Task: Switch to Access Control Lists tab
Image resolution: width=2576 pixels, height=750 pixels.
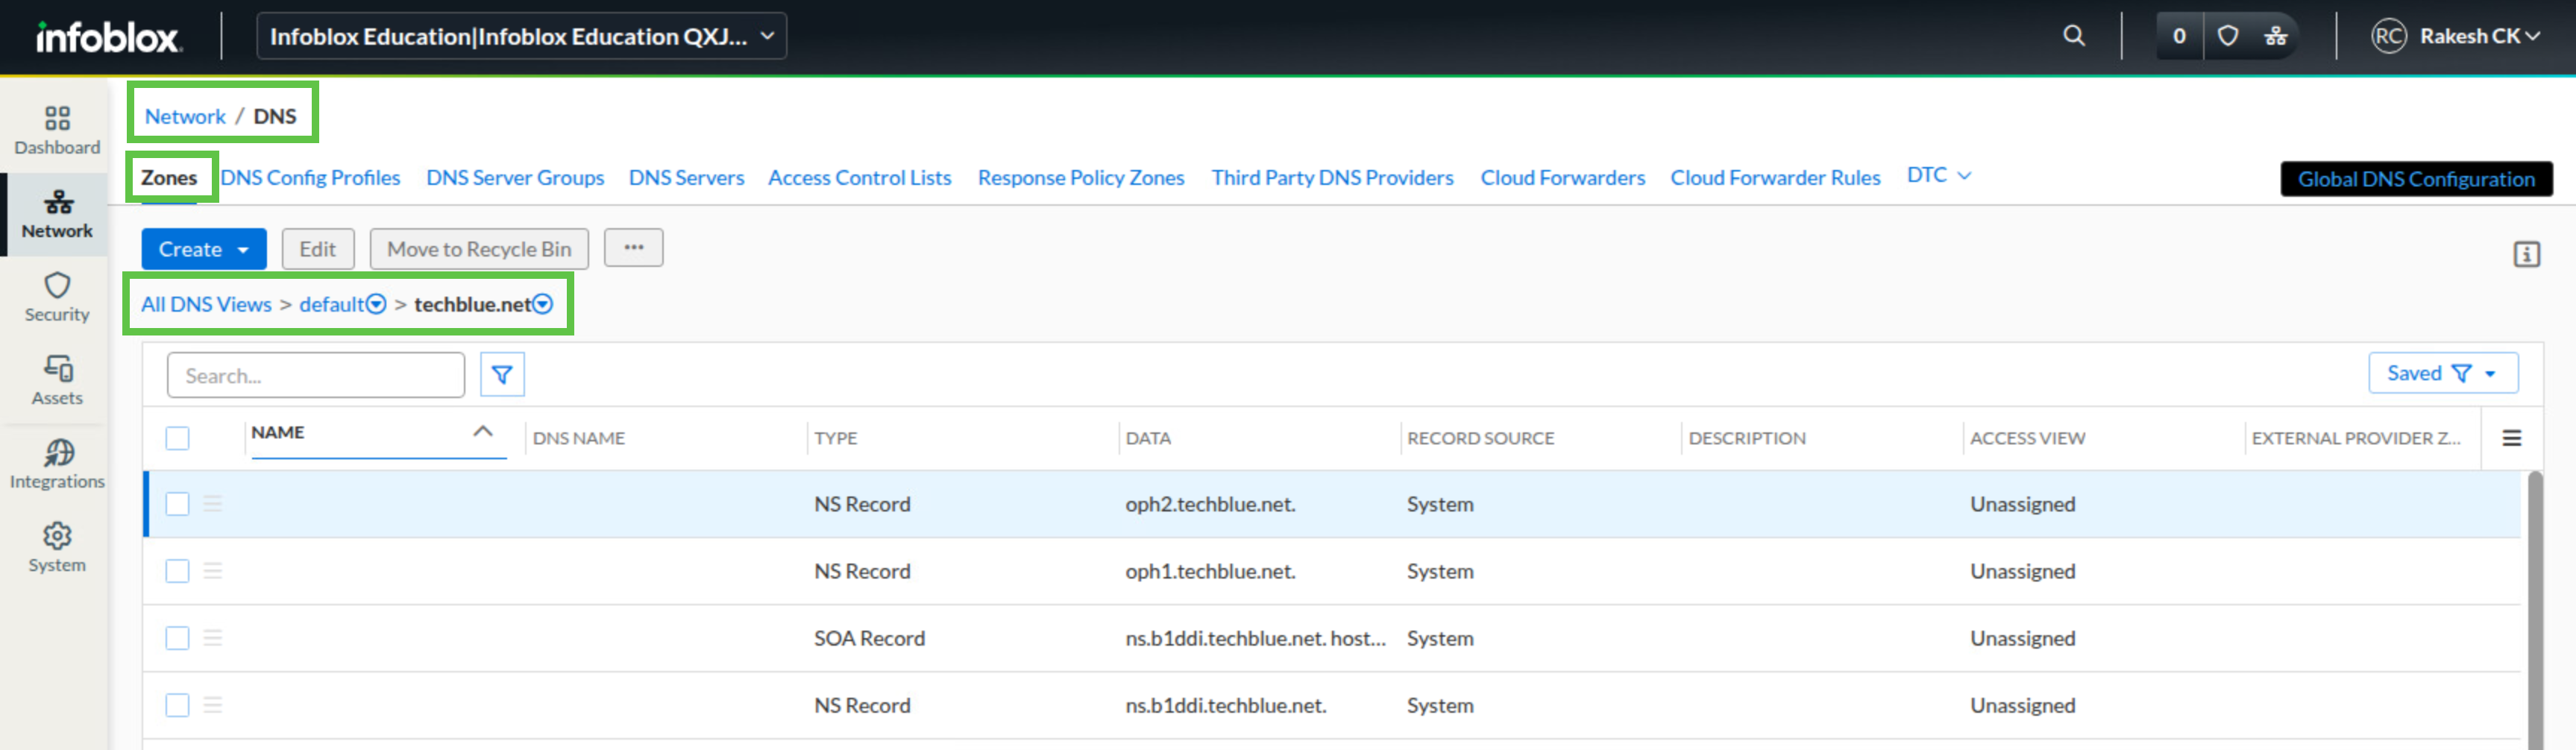Action: 859,177
